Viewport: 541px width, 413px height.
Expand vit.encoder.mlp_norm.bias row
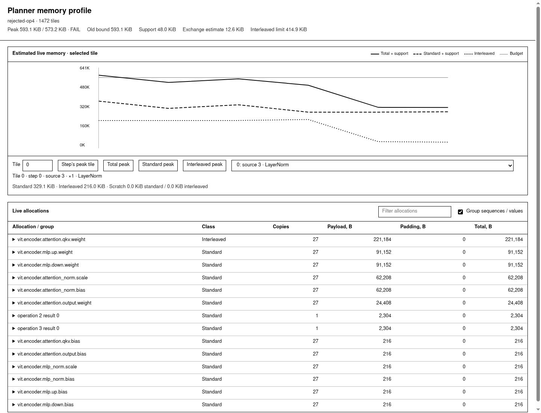tap(14, 379)
